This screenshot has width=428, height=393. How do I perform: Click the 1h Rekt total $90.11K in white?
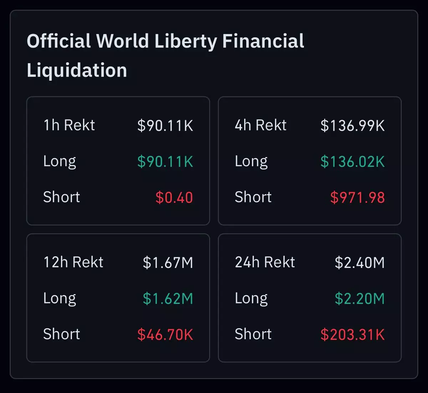(x=165, y=125)
